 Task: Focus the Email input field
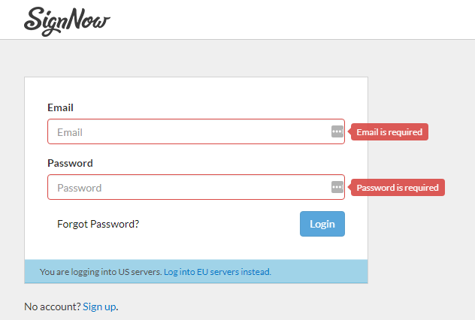[x=188, y=132]
